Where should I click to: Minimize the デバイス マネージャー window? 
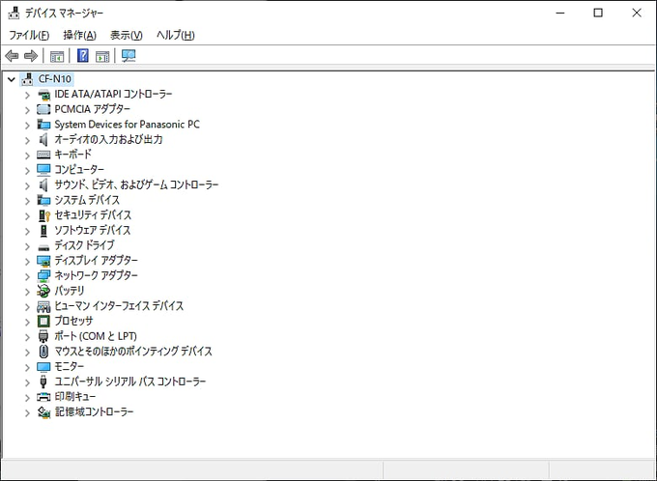coord(560,13)
